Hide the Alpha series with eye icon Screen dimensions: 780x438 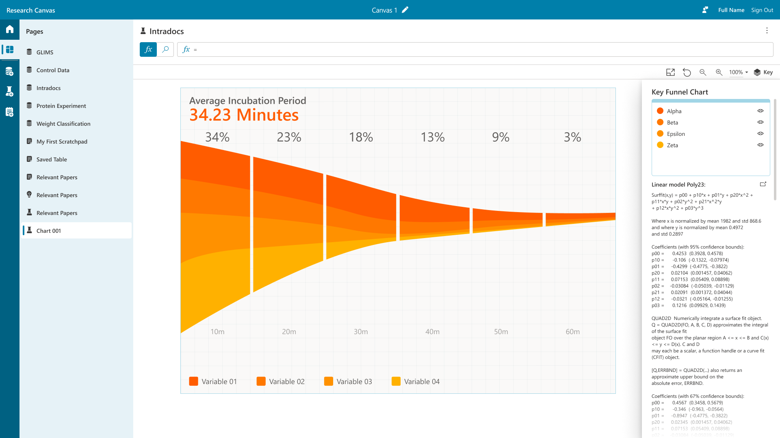[760, 111]
